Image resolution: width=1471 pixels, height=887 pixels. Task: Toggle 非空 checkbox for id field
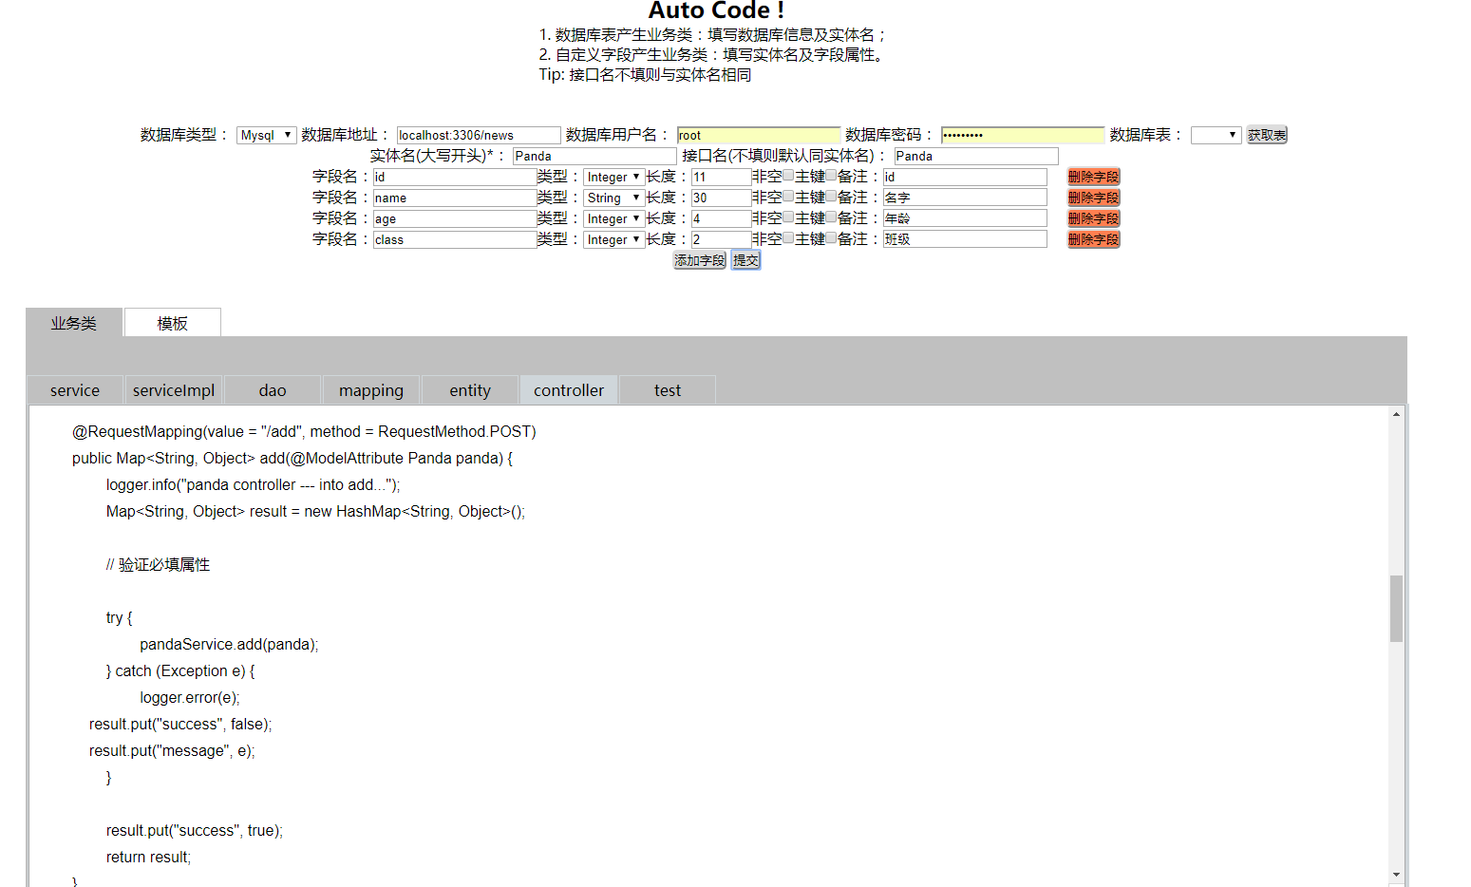click(788, 175)
